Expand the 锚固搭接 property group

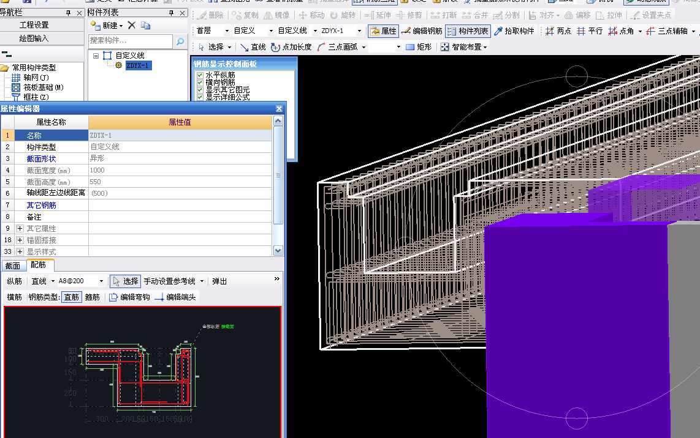point(20,240)
